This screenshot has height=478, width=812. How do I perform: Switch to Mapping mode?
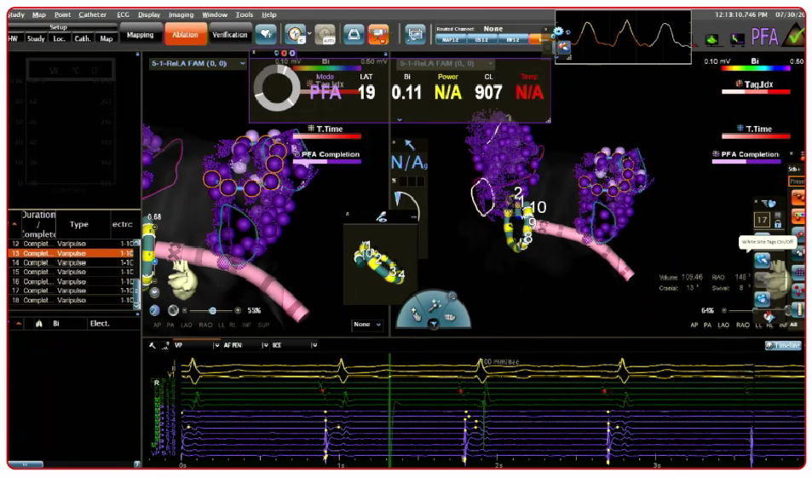pyautogui.click(x=141, y=34)
